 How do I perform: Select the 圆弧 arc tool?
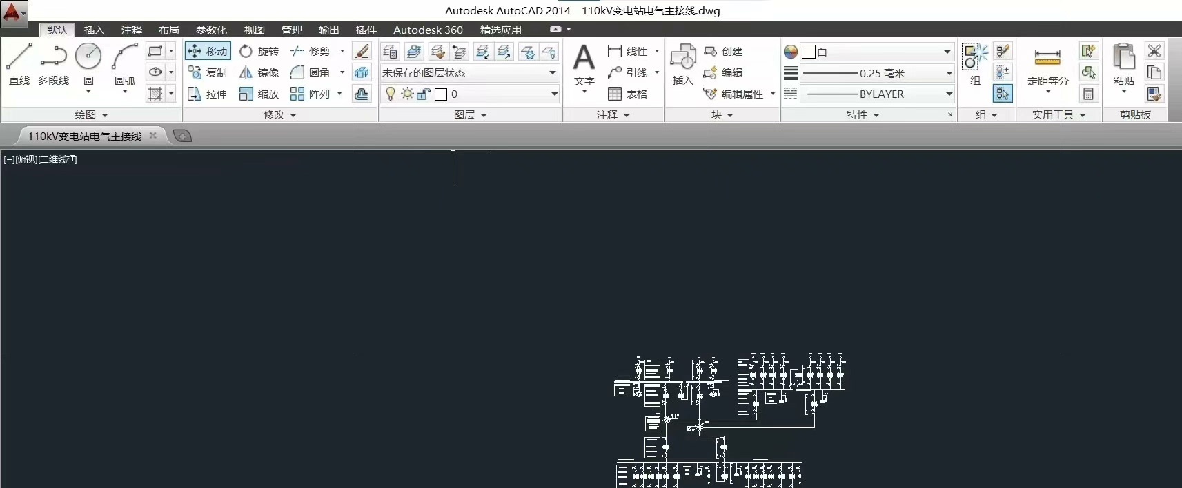[125, 64]
